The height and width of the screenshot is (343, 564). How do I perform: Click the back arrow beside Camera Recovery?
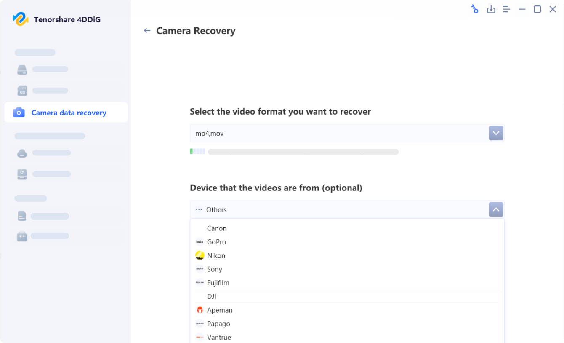click(147, 31)
